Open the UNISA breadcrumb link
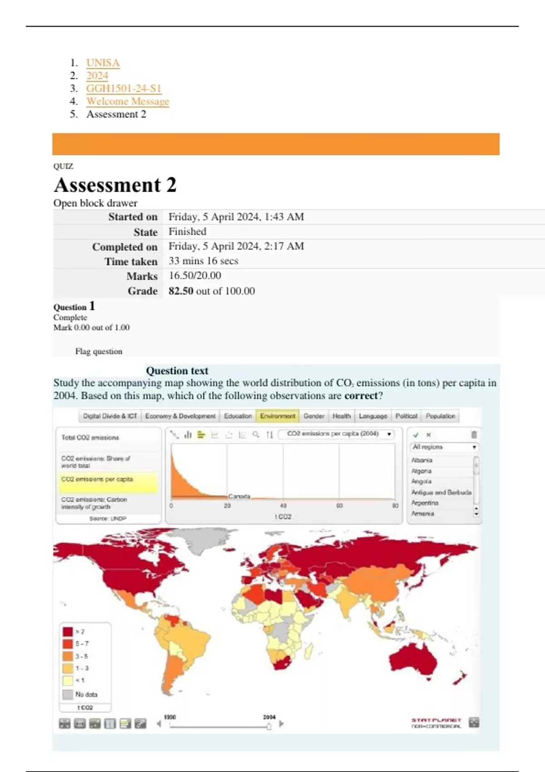Viewport: 545px width, 772px height. pos(103,63)
